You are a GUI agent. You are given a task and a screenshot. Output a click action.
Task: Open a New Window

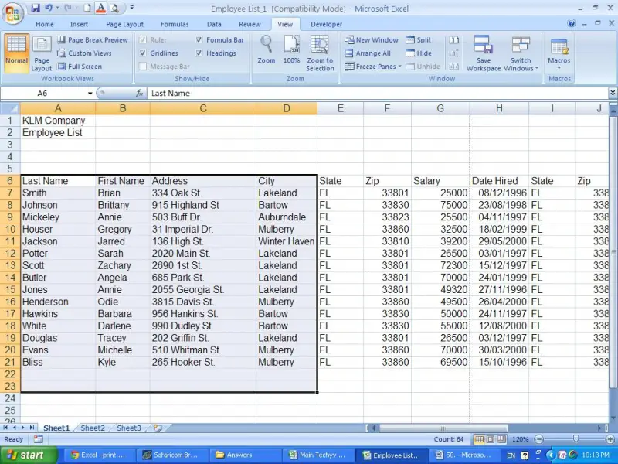tap(372, 40)
